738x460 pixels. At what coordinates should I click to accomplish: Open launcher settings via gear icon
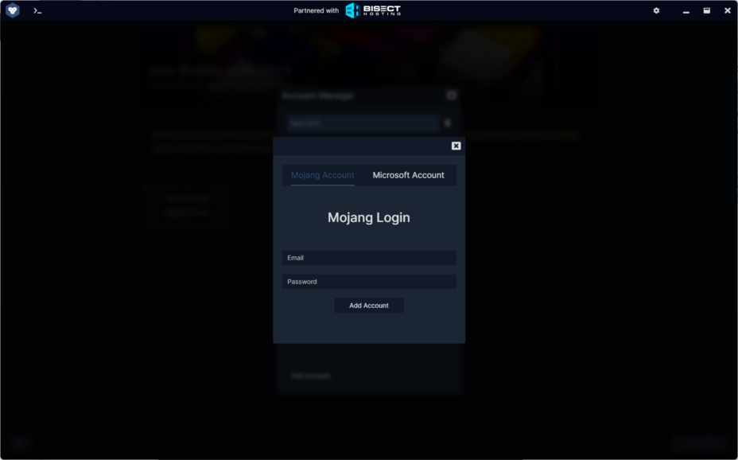click(656, 11)
